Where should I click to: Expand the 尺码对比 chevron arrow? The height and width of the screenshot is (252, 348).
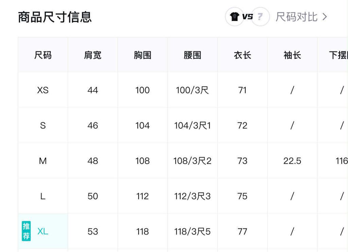pos(325,17)
